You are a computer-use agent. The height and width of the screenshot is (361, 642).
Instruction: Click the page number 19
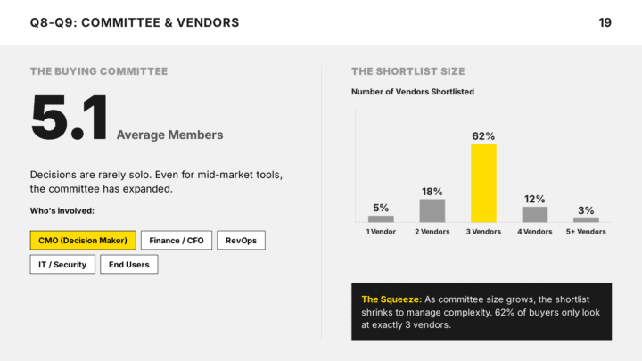coord(605,22)
